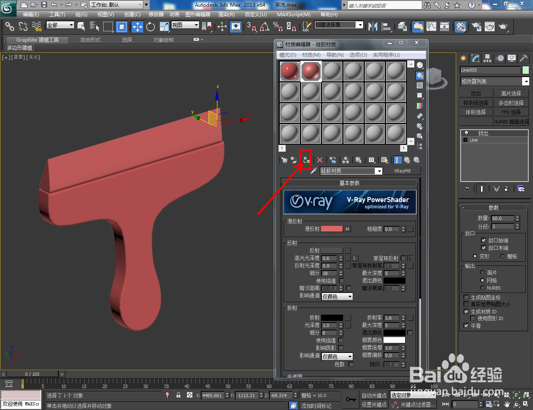Toggle checkered Background icon for sample slots
533x410 pixels.
click(420, 85)
